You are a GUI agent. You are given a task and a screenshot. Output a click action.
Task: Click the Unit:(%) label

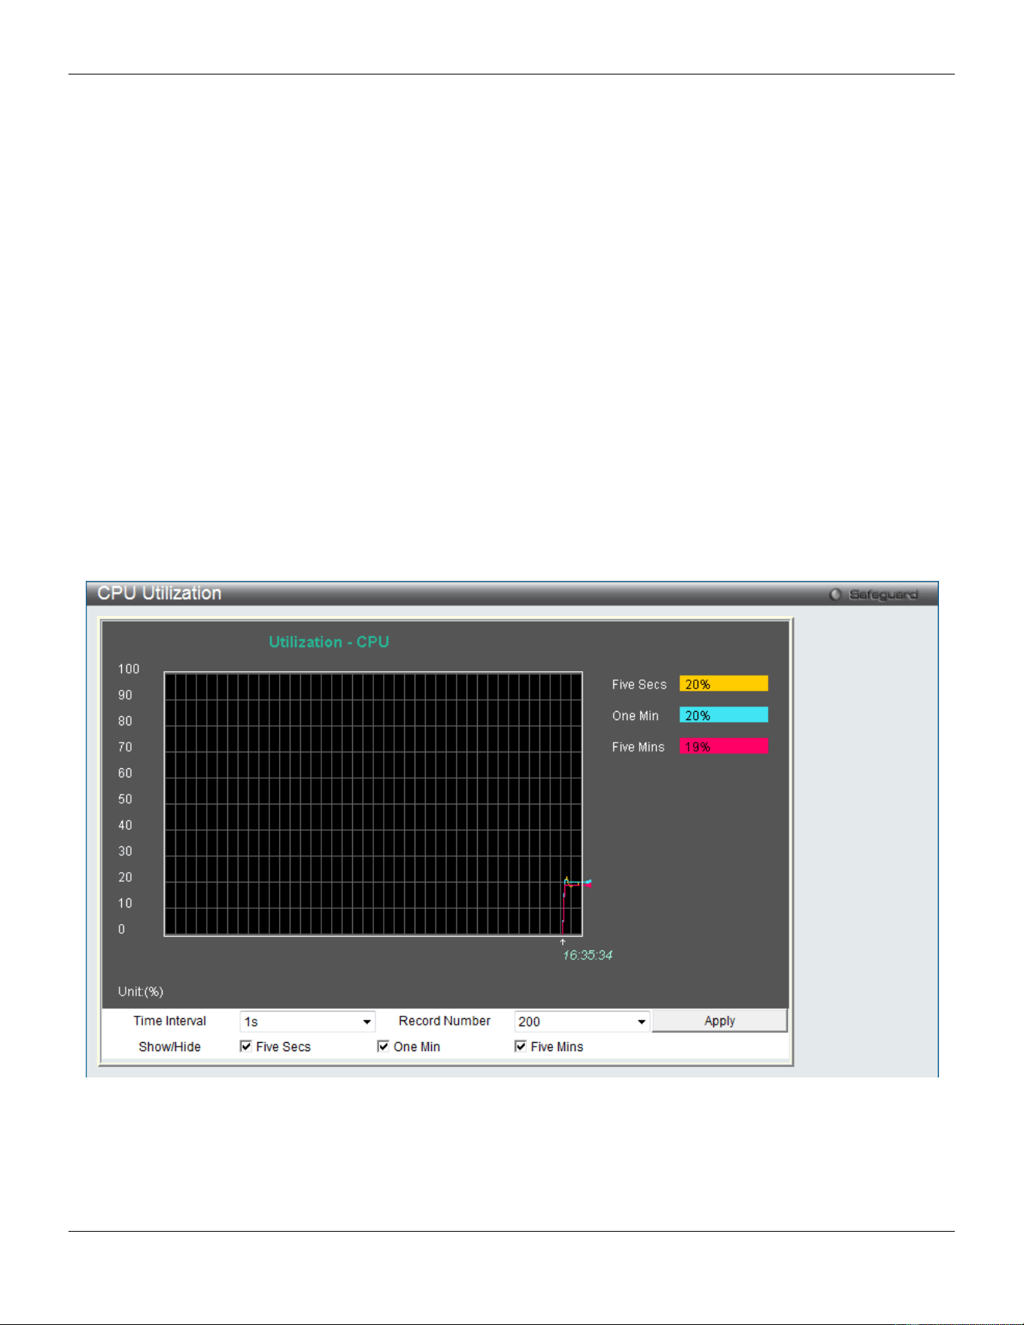pos(141,992)
